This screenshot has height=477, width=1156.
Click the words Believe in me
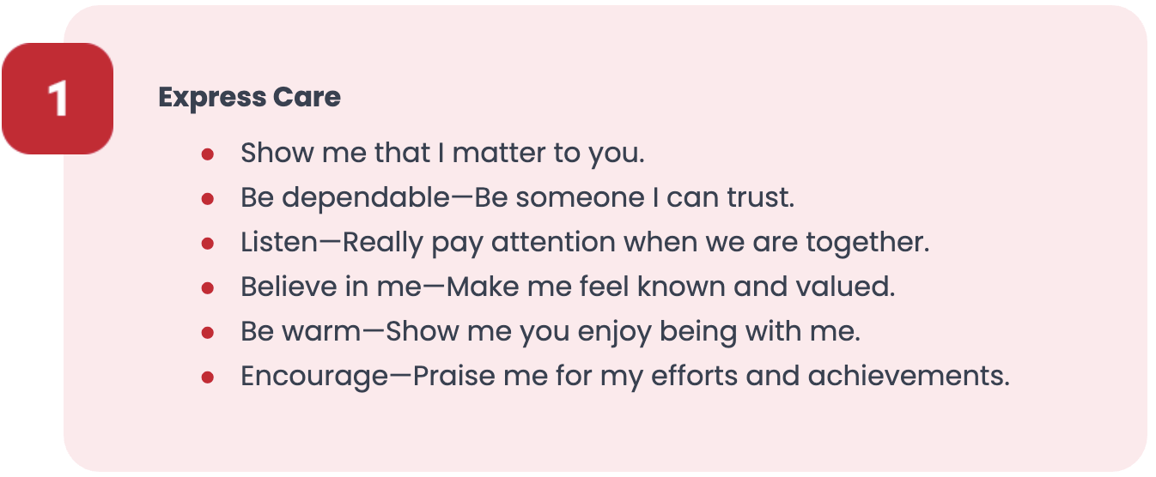(332, 287)
